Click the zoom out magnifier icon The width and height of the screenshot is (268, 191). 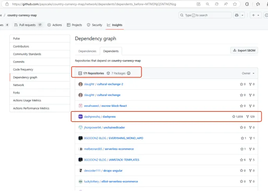coord(207,4)
